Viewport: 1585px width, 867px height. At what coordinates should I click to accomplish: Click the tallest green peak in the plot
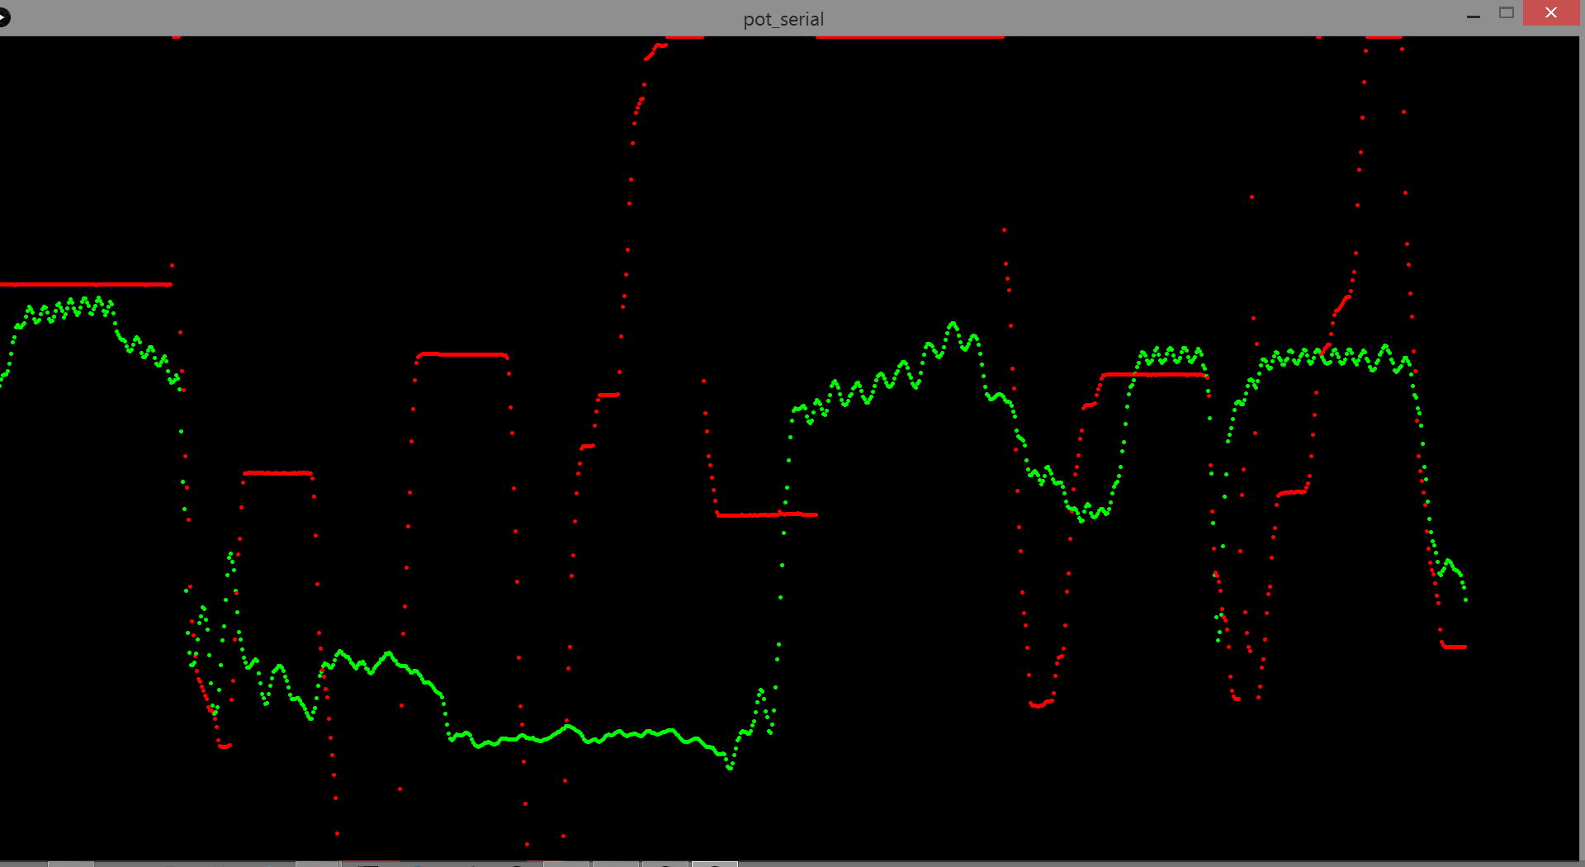point(953,324)
